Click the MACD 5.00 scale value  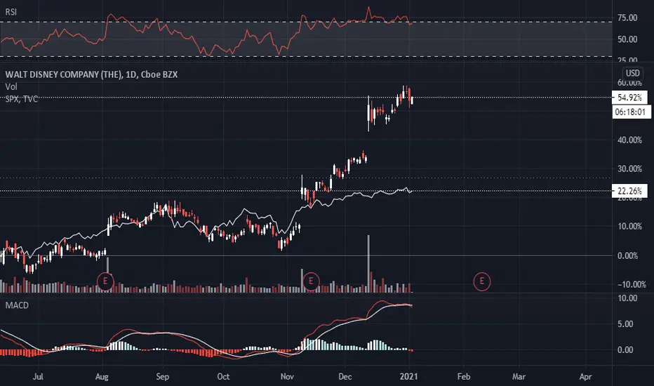click(x=625, y=324)
